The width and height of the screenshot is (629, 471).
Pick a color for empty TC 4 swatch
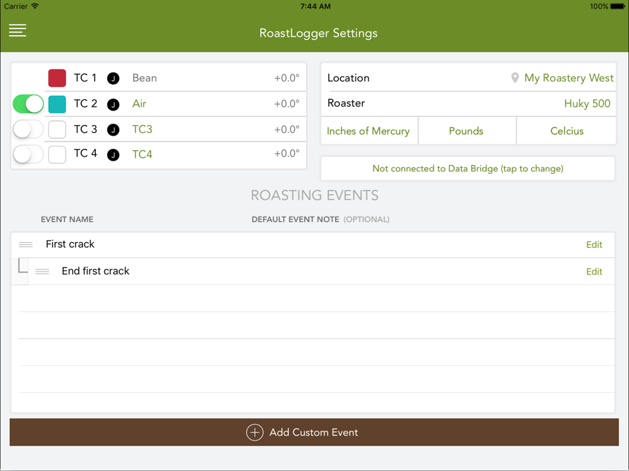coord(57,155)
